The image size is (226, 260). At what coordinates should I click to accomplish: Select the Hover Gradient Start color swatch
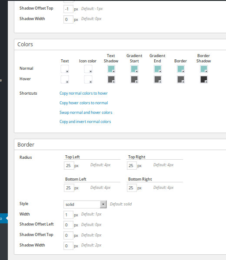[x=134, y=79]
